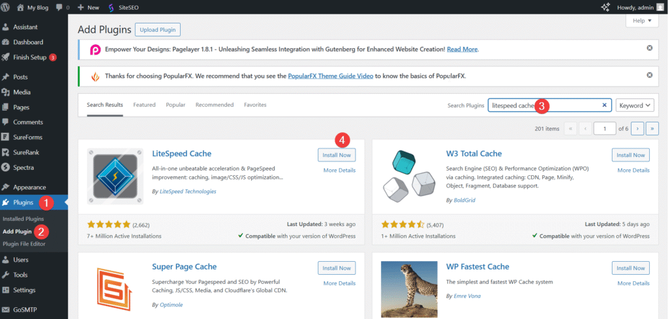
Task: Clear the plugin search field text
Action: coord(604,105)
